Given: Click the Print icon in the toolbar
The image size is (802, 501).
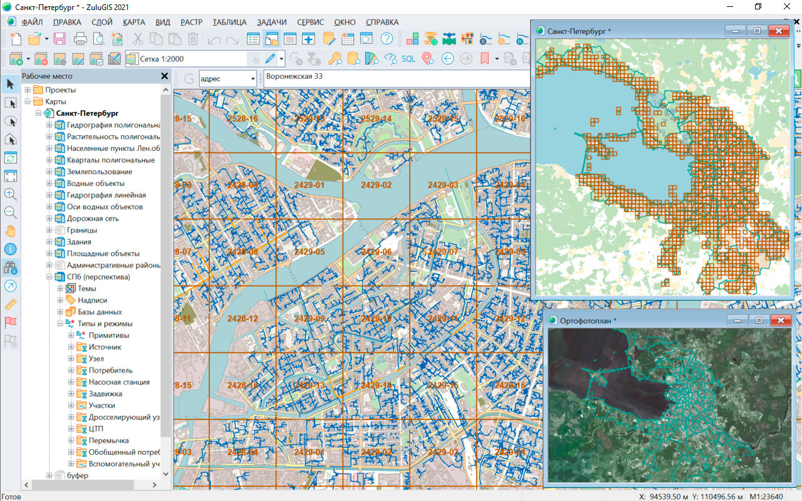Looking at the screenshot, I should point(80,39).
